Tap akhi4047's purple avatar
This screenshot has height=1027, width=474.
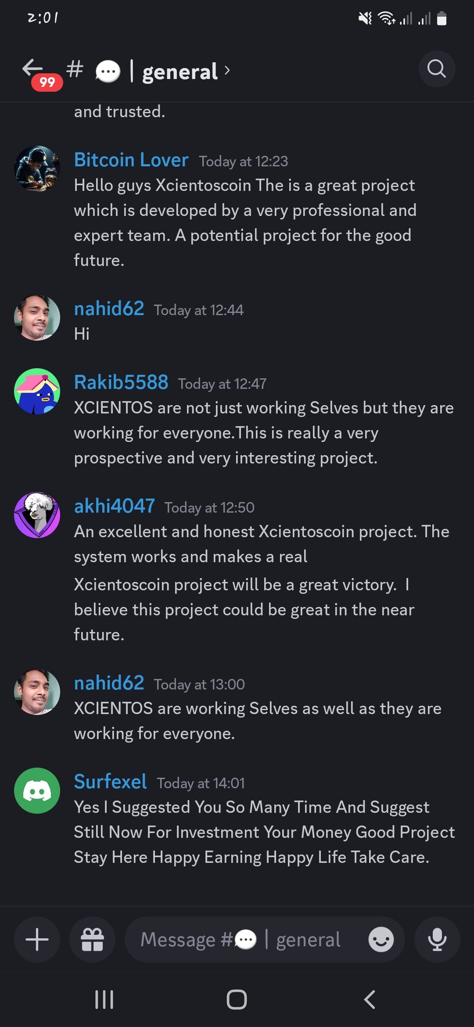(37, 515)
